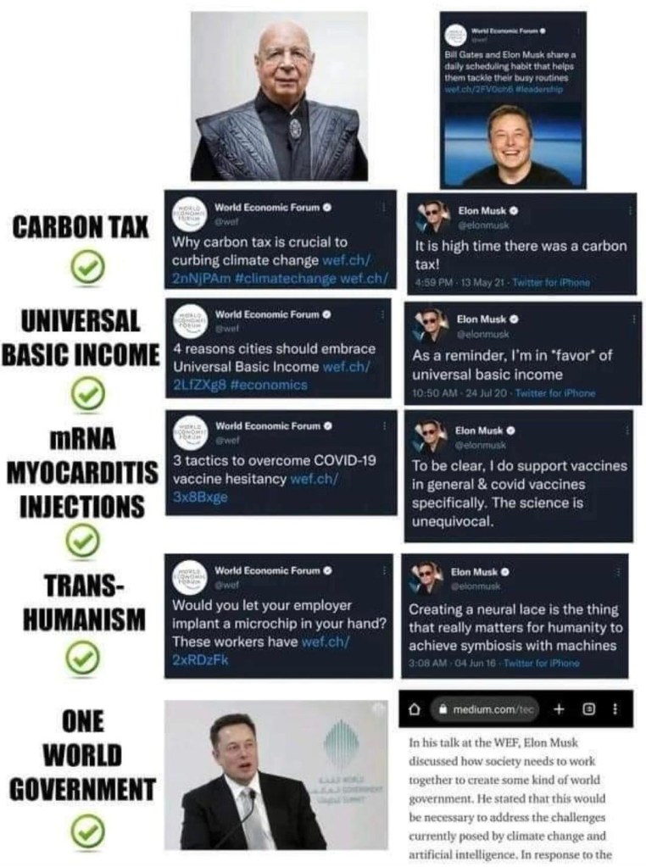Click the medium.com address bar
The height and width of the screenshot is (867, 646).
click(x=487, y=709)
